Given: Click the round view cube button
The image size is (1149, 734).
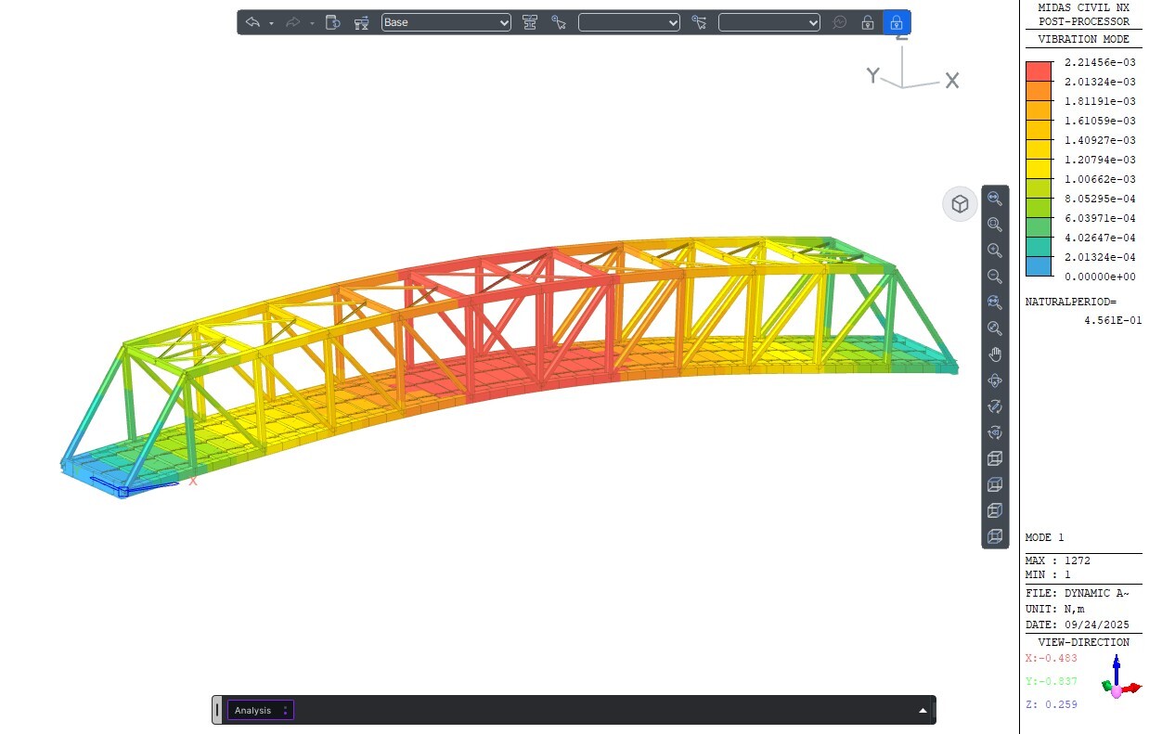Looking at the screenshot, I should [x=961, y=204].
